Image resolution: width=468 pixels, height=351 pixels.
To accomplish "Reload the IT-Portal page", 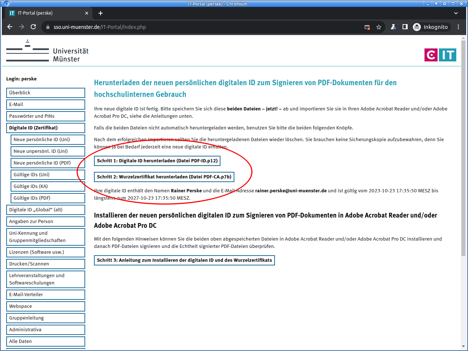I will click(x=33, y=27).
